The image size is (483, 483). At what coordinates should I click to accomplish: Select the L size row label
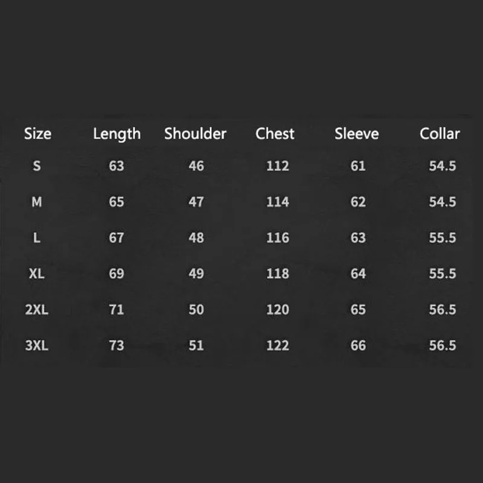point(37,237)
